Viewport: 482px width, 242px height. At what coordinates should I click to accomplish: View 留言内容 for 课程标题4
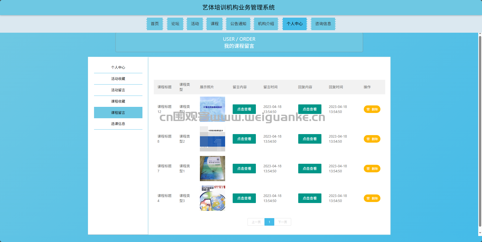244,198
